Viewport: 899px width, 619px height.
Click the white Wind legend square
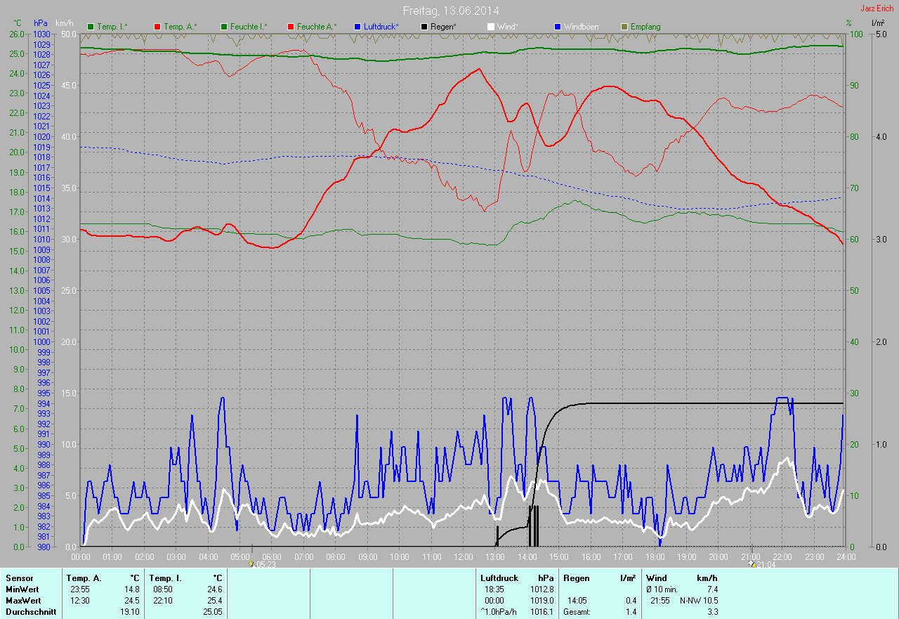pos(491,27)
